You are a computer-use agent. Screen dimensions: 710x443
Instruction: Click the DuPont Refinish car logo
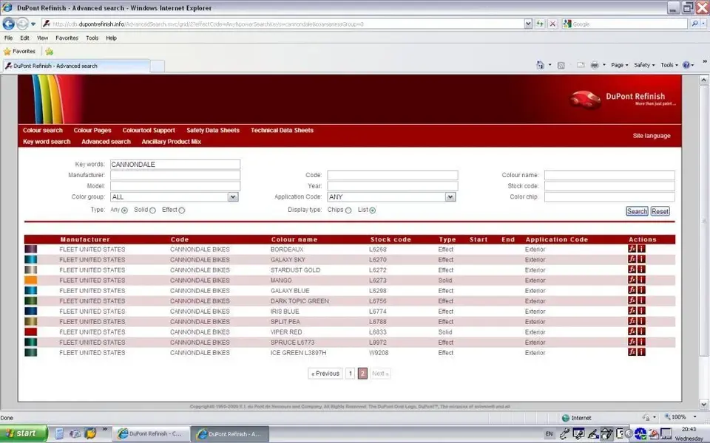pyautogui.click(x=585, y=99)
